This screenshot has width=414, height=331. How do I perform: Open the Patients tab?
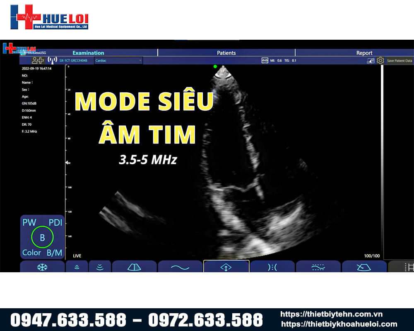(226, 53)
